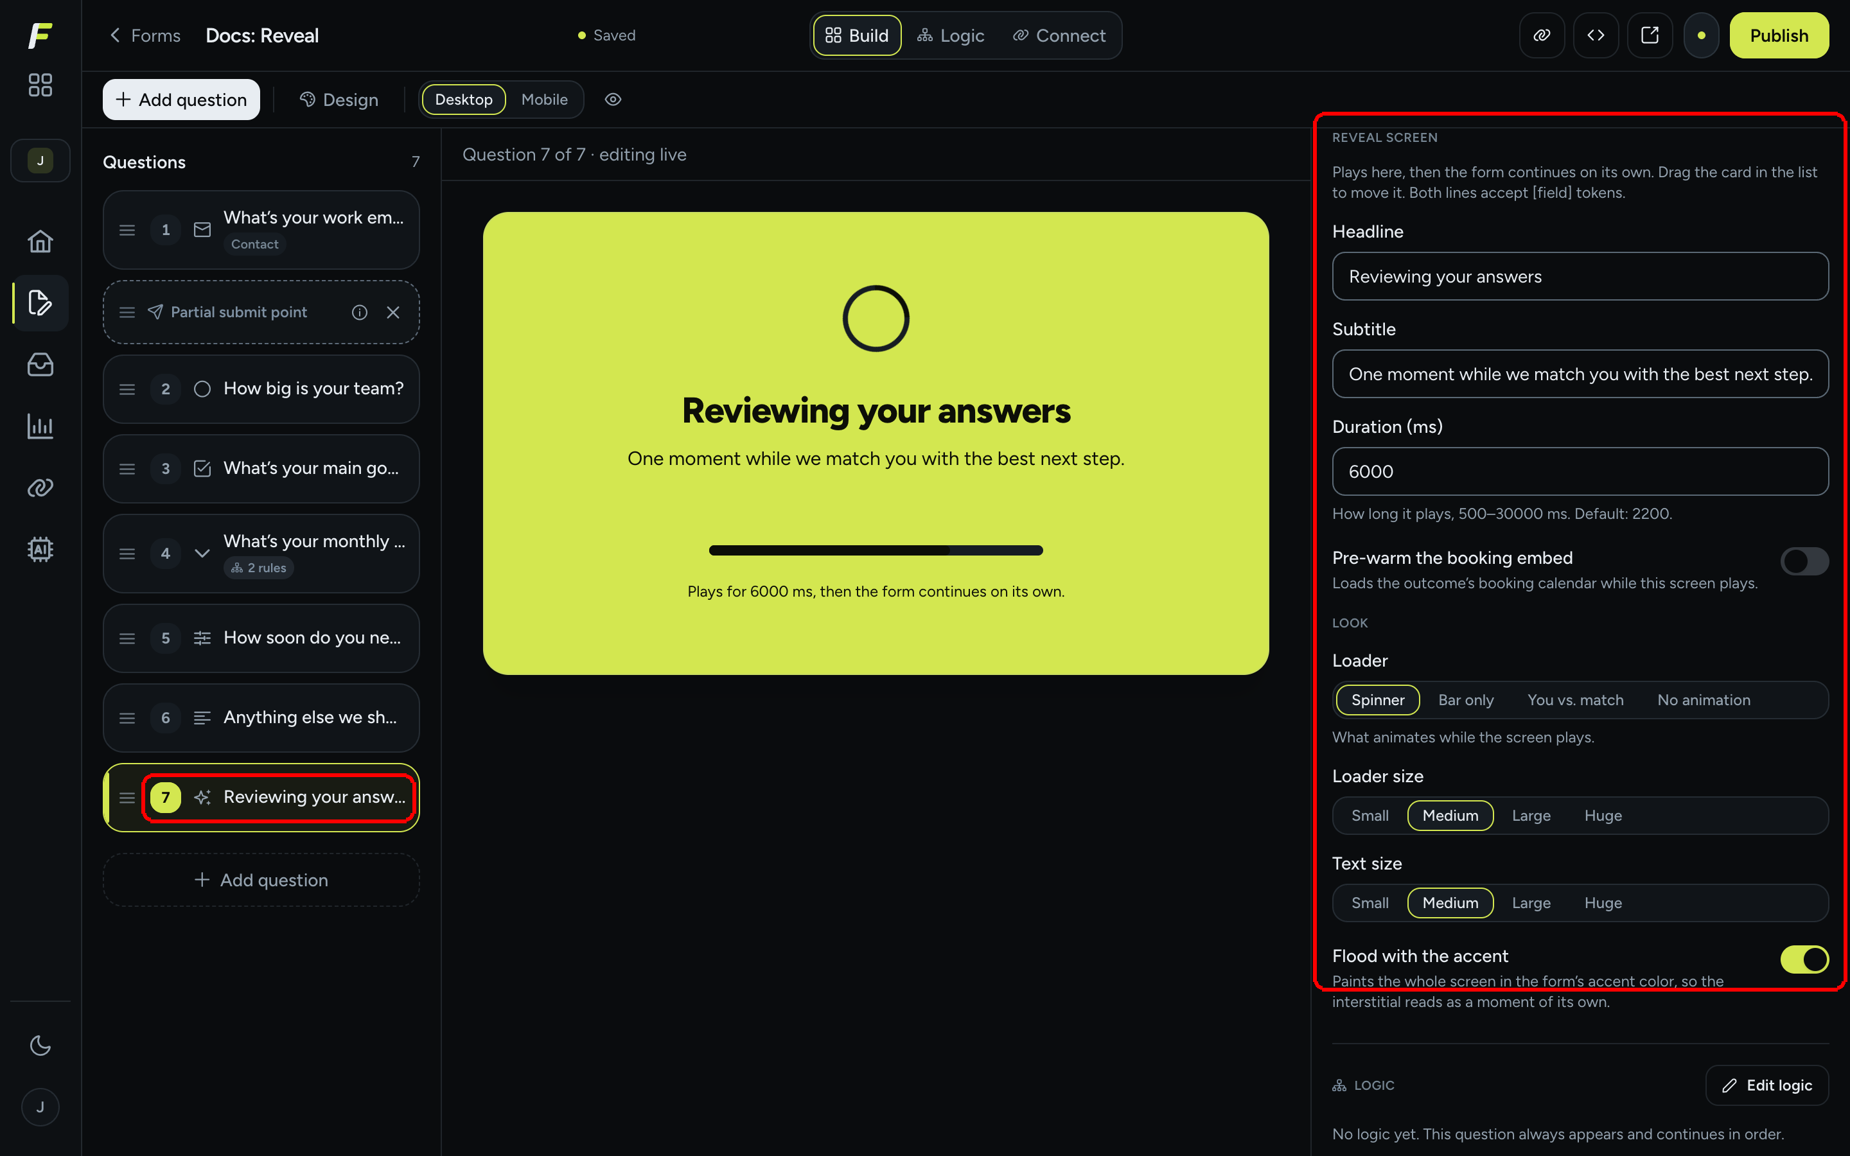Viewport: 1850px width, 1156px height.
Task: Open the Design panel
Action: click(339, 100)
